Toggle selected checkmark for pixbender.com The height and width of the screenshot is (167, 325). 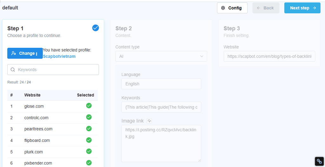click(x=89, y=163)
